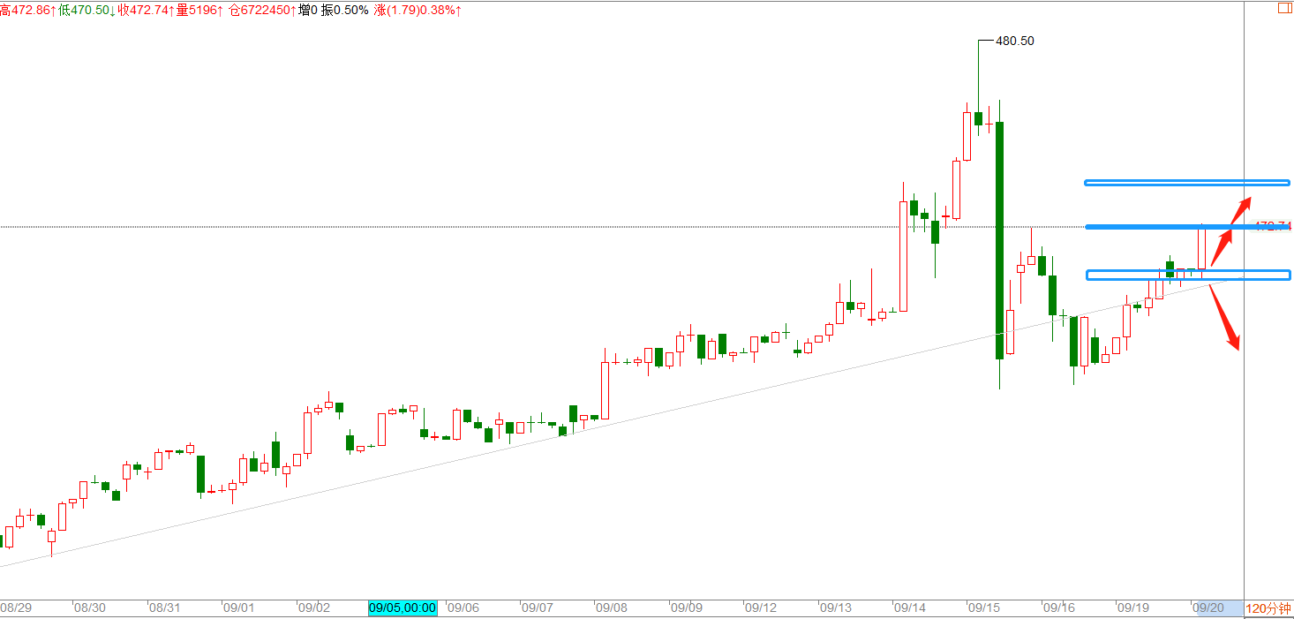Click the 量5196 volume readout
1294x619 pixels.
pyautogui.click(x=200, y=10)
